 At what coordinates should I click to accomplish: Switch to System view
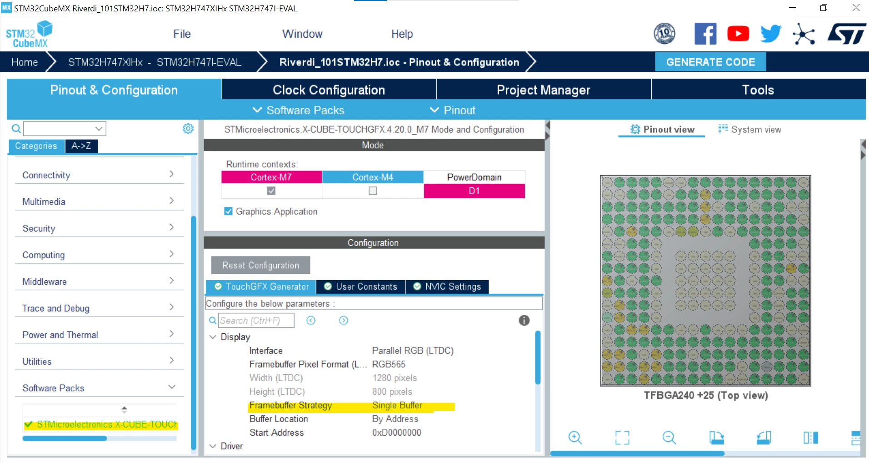point(750,129)
